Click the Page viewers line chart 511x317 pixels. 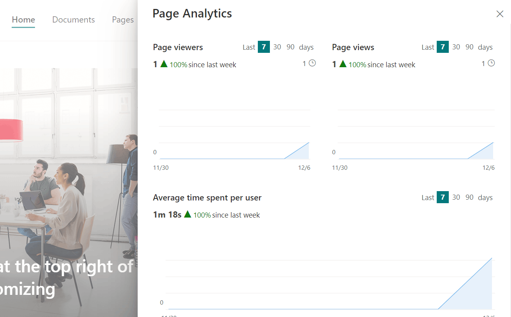tap(234, 134)
